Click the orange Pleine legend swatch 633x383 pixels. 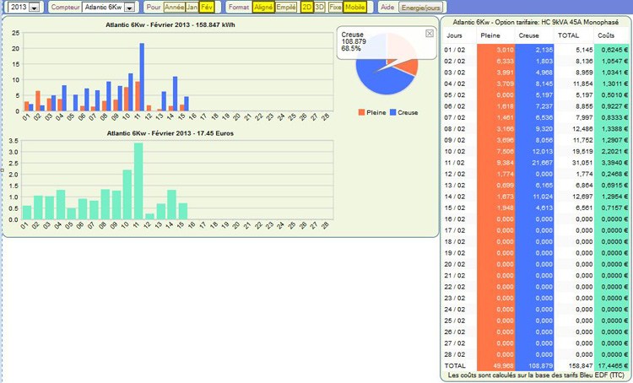click(361, 111)
